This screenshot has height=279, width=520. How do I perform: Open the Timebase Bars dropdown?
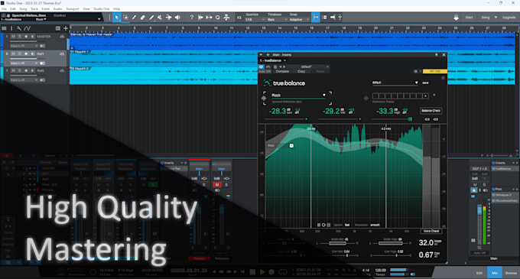277,20
